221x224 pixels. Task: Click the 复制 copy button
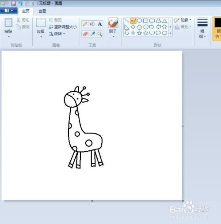coord(23,27)
